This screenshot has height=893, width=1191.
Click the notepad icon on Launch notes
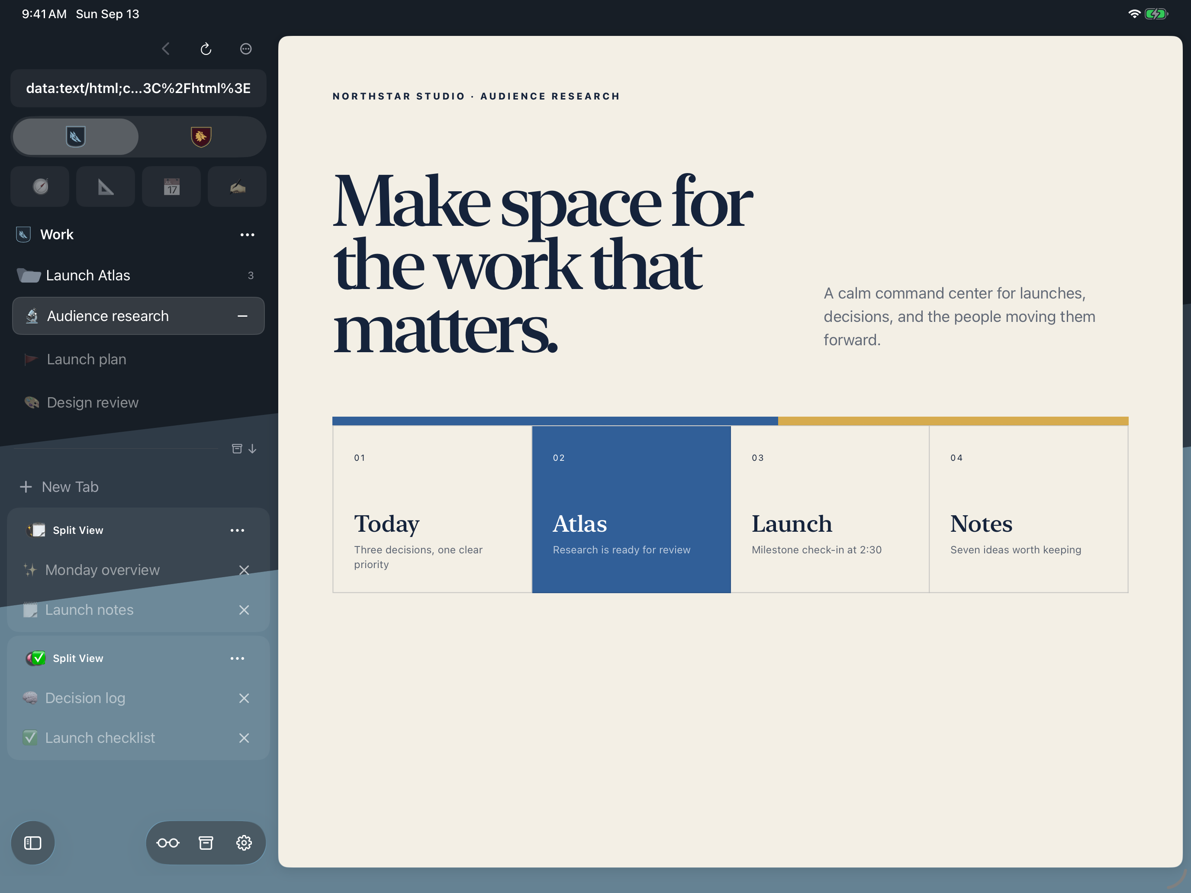coord(30,610)
